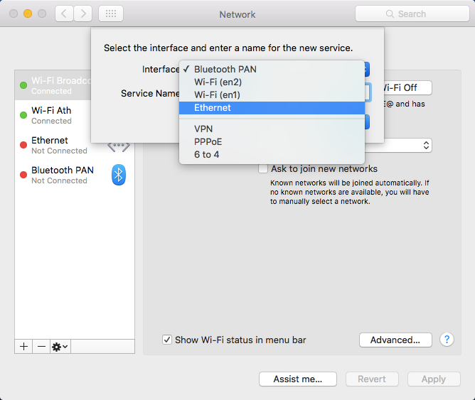The width and height of the screenshot is (475, 400).
Task: Click the Assist me... button
Action: coord(297,379)
